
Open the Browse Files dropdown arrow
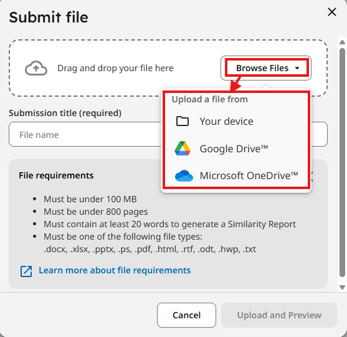pos(297,68)
